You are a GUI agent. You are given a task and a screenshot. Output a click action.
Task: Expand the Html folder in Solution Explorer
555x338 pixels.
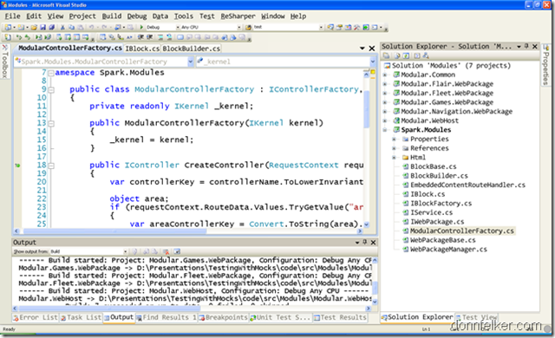click(x=394, y=158)
